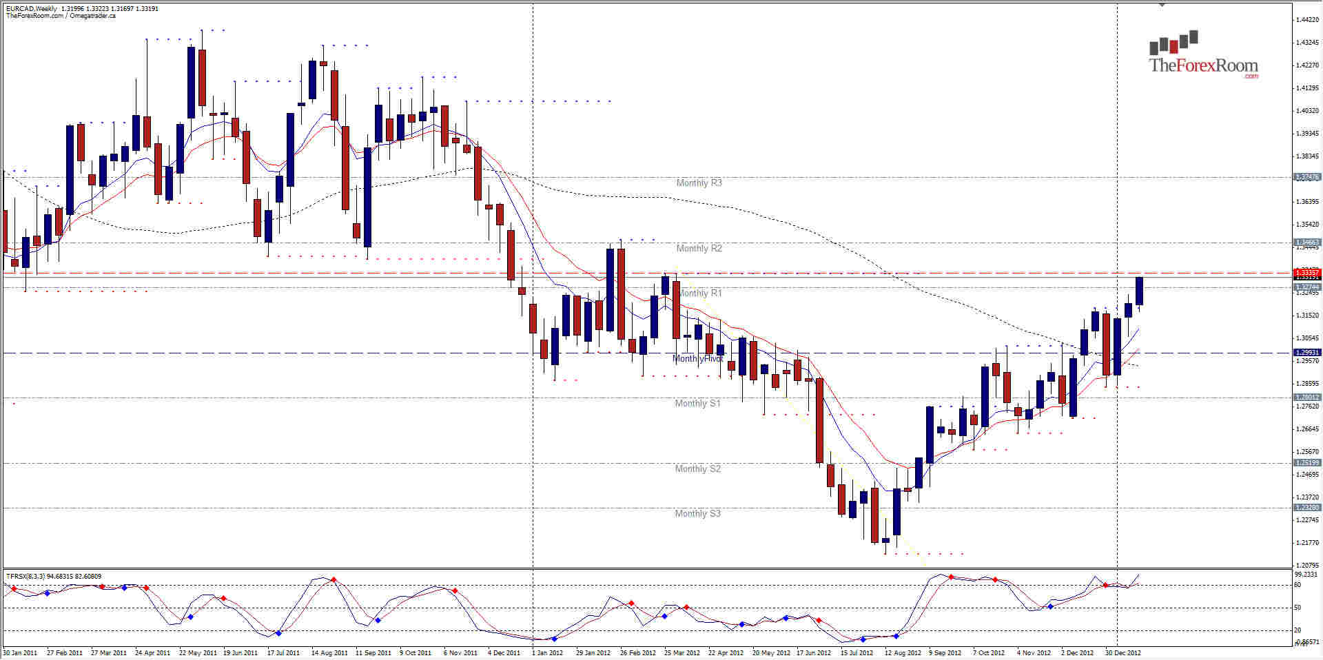Click the blue pivot price tag 1.29931
This screenshot has height=660, width=1323.
(x=1306, y=353)
